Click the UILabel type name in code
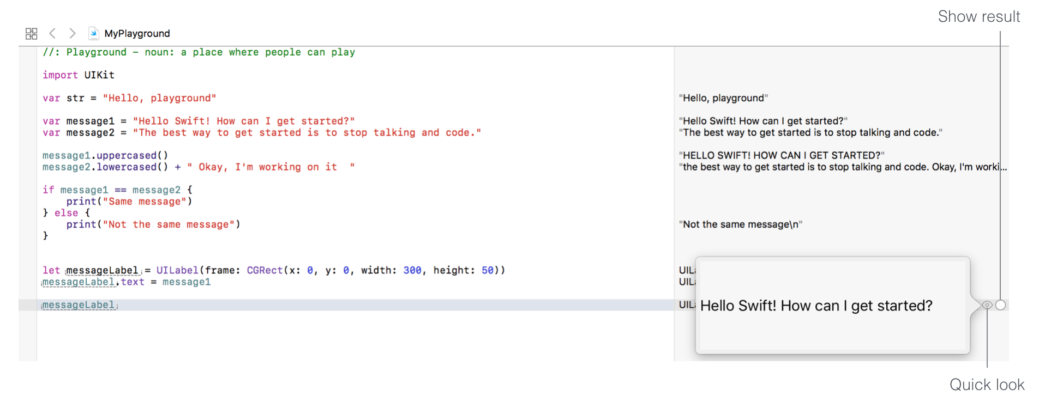The image size is (1045, 402). pyautogui.click(x=177, y=270)
